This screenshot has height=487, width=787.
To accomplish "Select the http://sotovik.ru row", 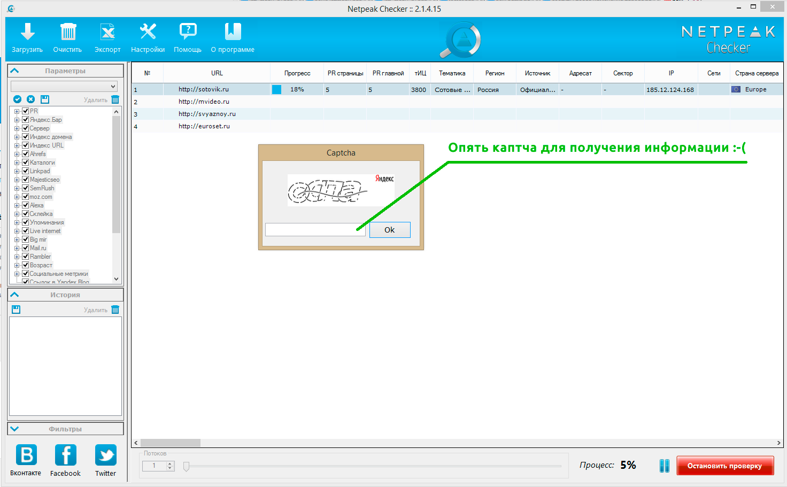I will coord(458,89).
